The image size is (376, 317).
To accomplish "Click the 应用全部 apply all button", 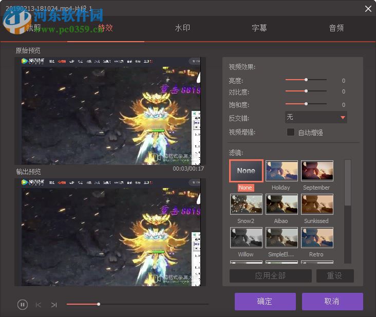I will click(x=271, y=276).
